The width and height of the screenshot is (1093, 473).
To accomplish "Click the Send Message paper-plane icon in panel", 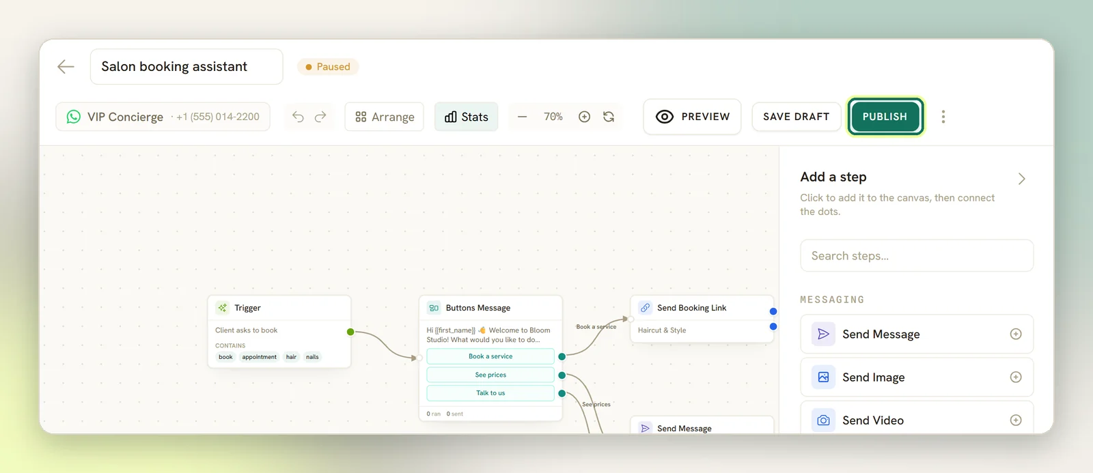I will tap(823, 334).
